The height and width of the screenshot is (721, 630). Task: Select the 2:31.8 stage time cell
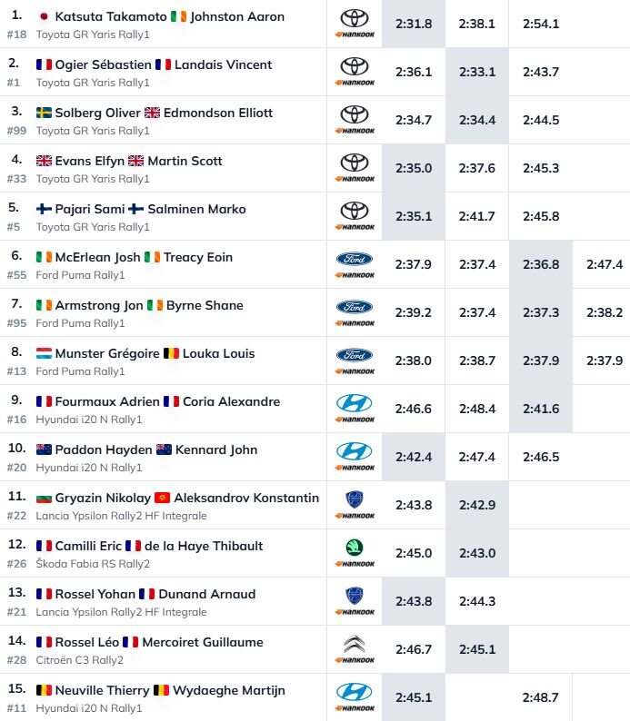414,24
